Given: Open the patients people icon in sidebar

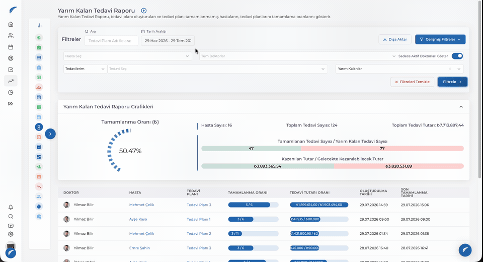Looking at the screenshot, I should (11, 36).
